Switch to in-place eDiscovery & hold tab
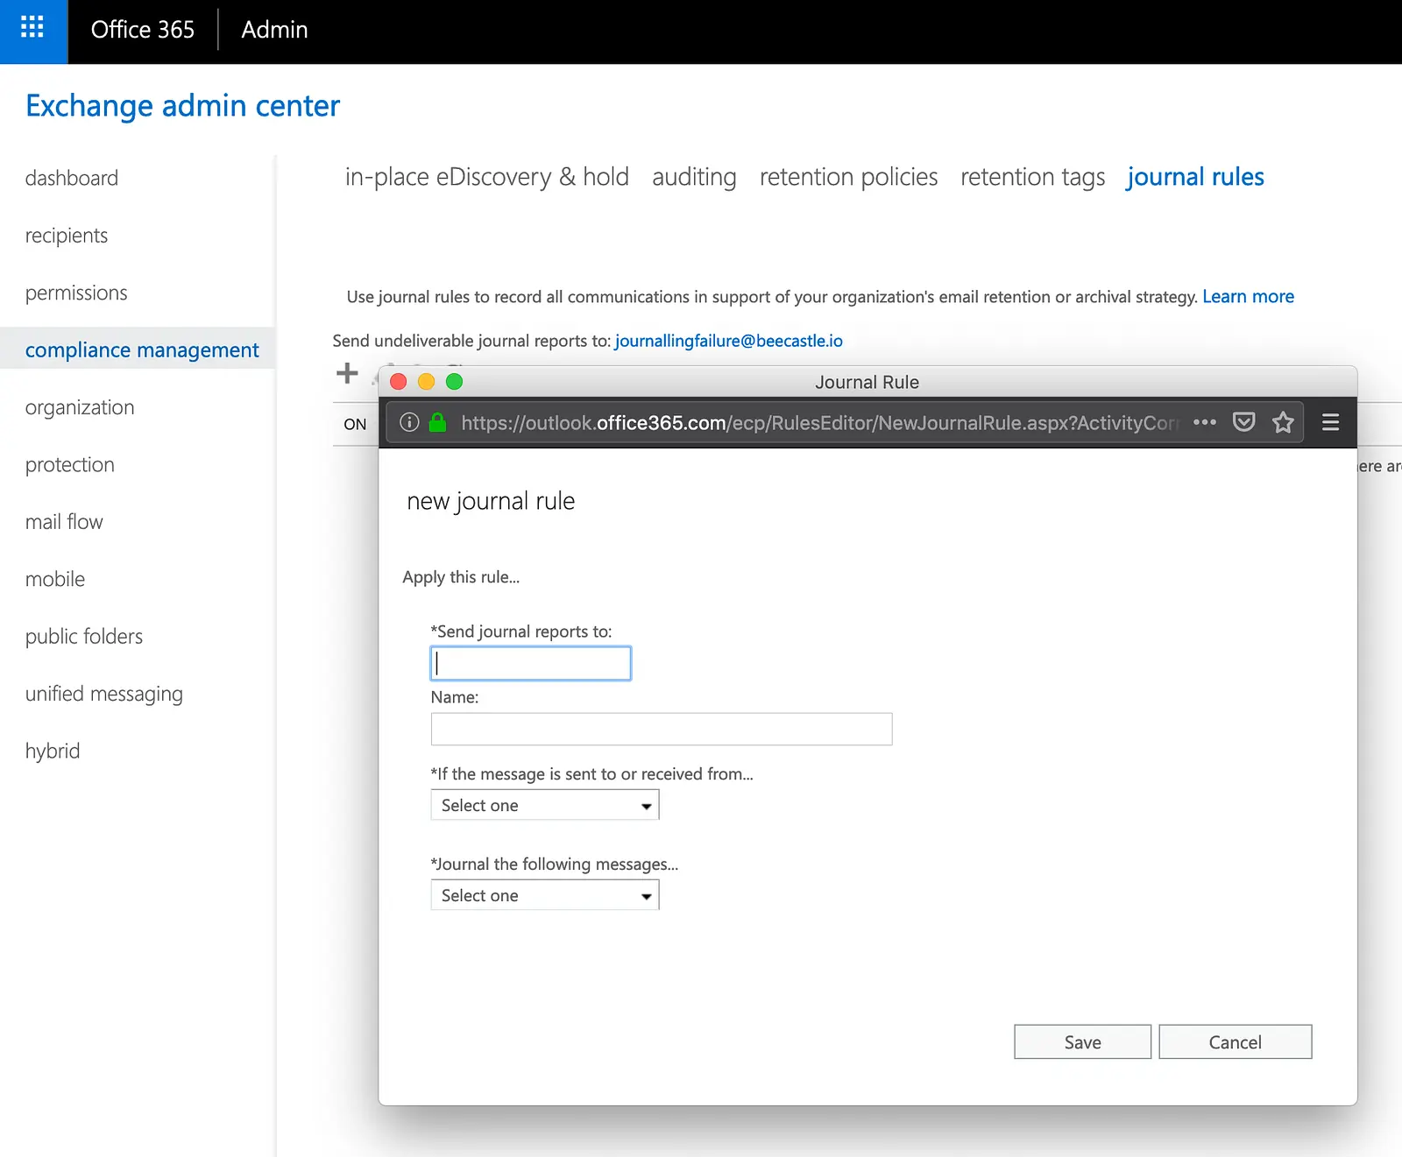The width and height of the screenshot is (1402, 1157). (487, 177)
